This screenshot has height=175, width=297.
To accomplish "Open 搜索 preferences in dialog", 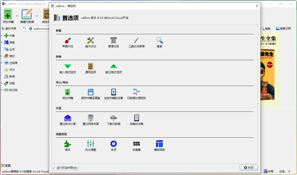I will tap(159, 43).
